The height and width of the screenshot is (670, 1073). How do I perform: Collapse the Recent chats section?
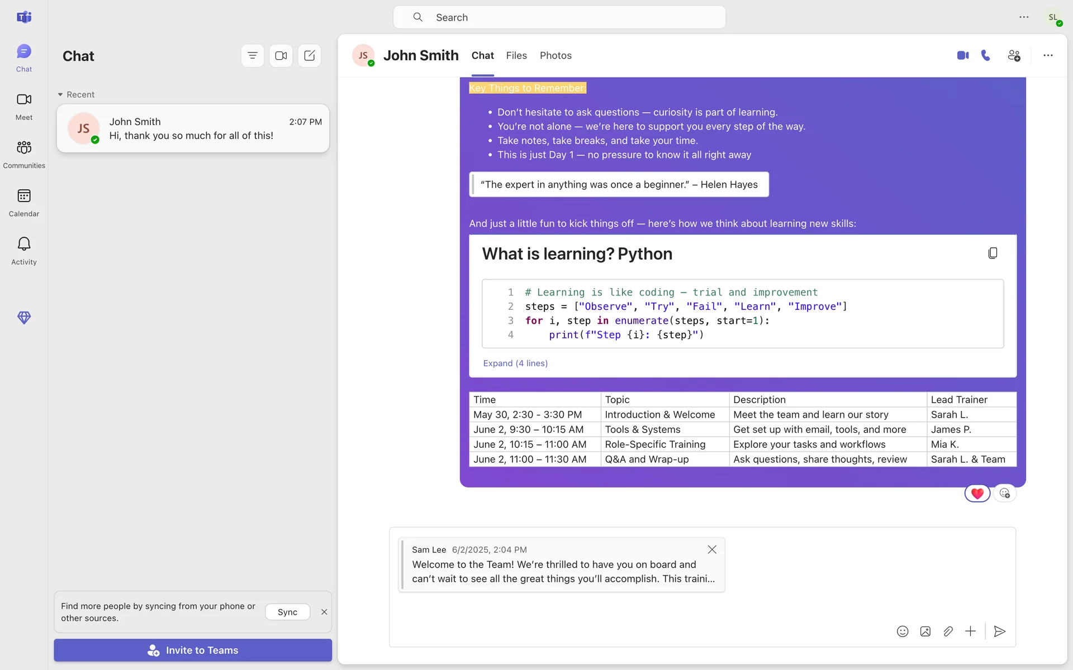(x=60, y=94)
